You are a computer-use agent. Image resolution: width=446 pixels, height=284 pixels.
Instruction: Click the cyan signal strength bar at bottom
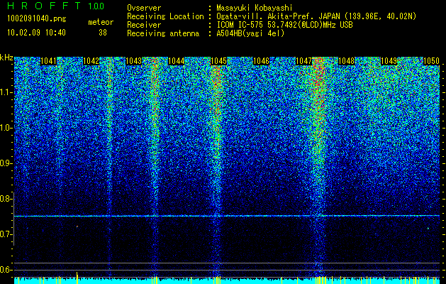click(x=227, y=280)
